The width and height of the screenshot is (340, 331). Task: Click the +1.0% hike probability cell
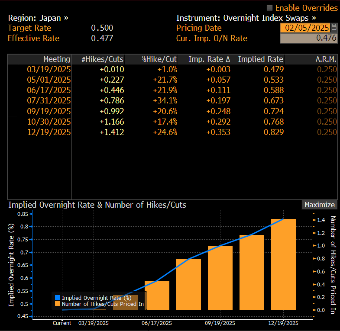pos(167,70)
